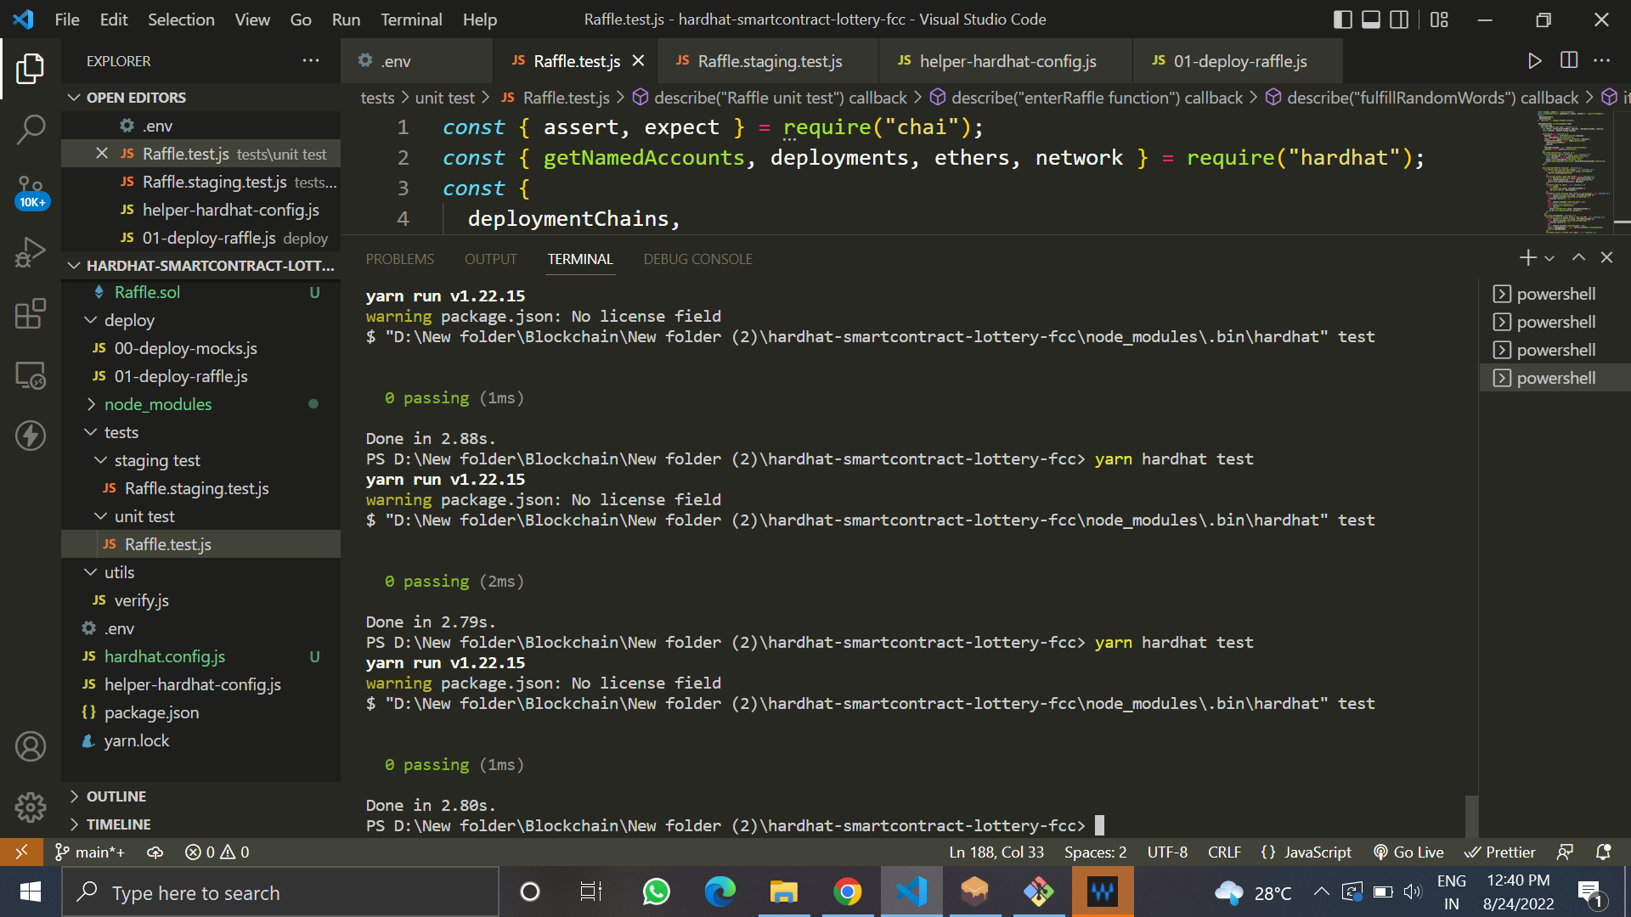
Task: Open Run and Debug view
Action: tap(31, 252)
